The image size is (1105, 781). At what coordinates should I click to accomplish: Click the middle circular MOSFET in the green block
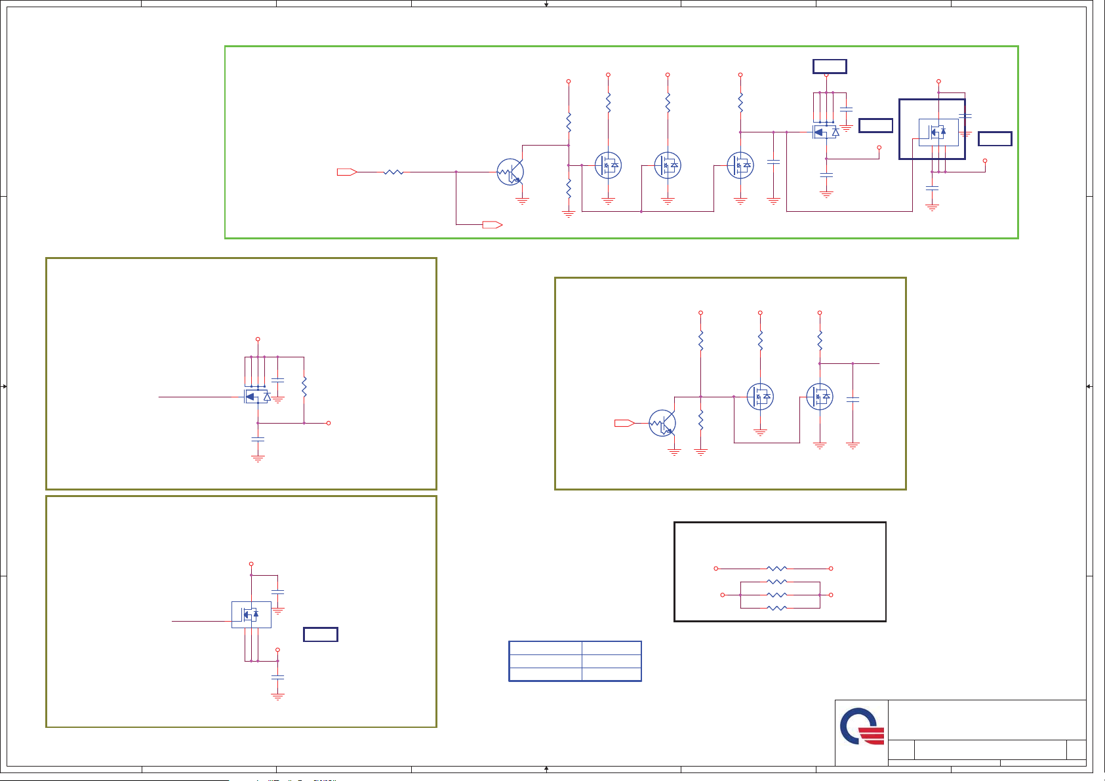coord(668,165)
